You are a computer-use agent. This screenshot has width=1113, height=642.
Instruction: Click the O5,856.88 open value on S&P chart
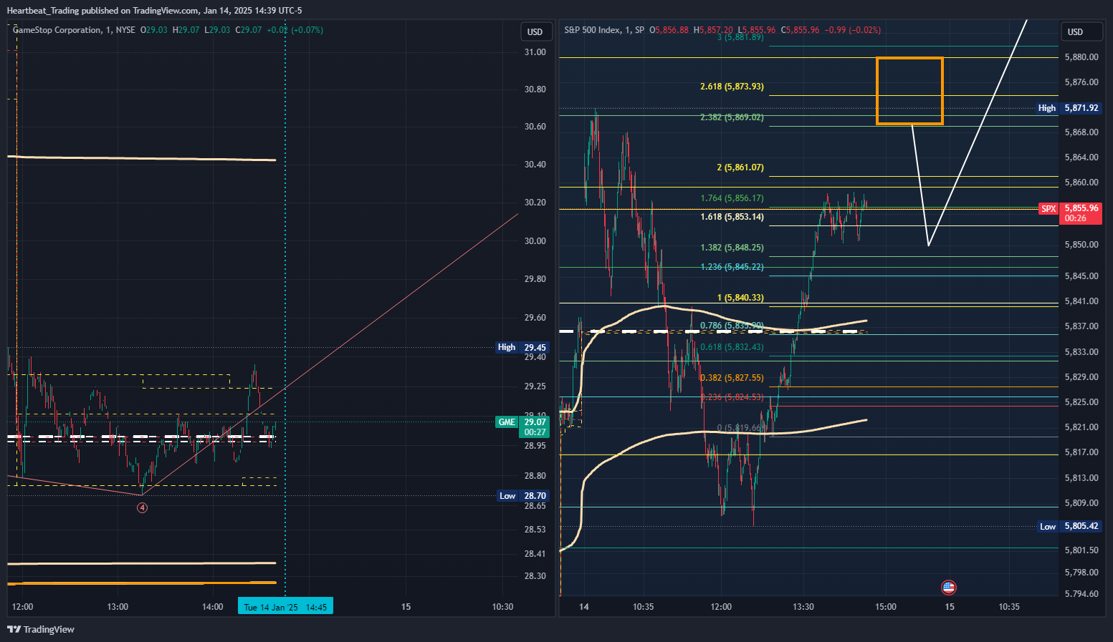[x=669, y=30]
